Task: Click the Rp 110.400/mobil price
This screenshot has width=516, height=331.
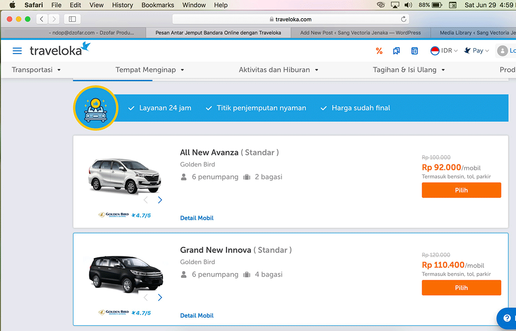Action: [x=453, y=265]
